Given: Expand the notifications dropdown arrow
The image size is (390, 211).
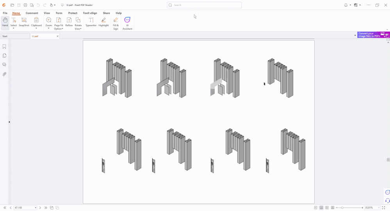Looking at the screenshot, I should pos(350,5).
